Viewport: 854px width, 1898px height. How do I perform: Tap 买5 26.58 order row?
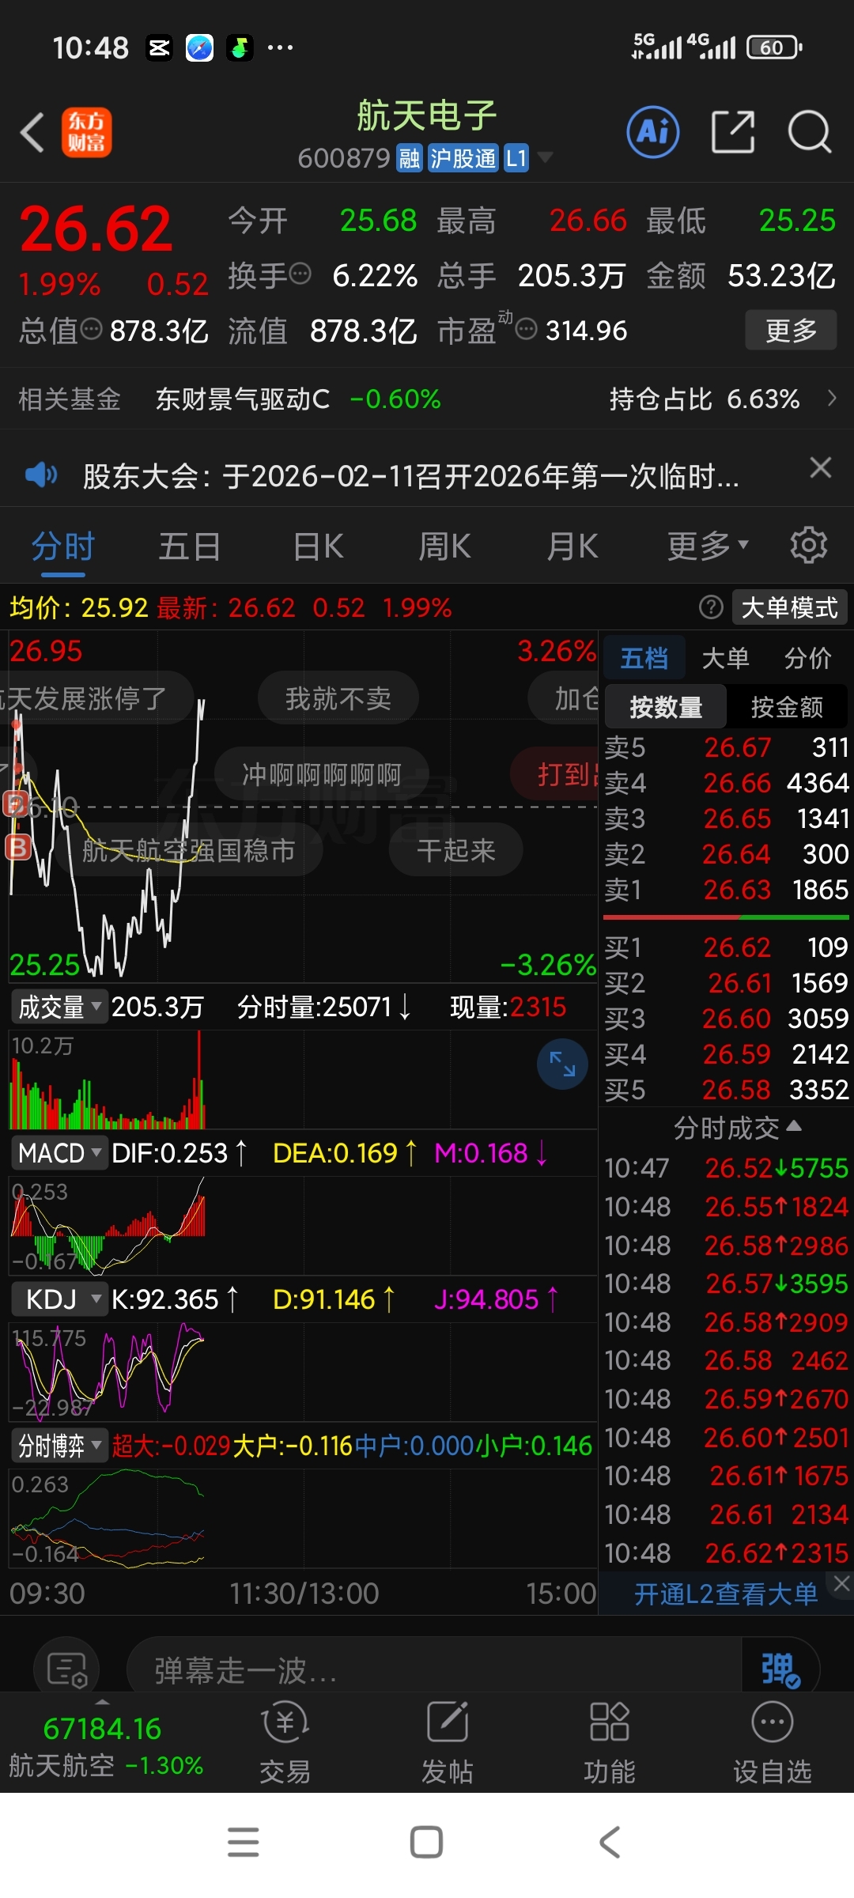pos(726,1090)
